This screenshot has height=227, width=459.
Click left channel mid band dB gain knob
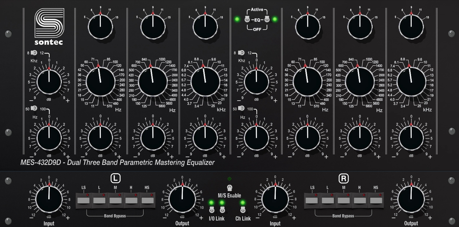(153, 137)
